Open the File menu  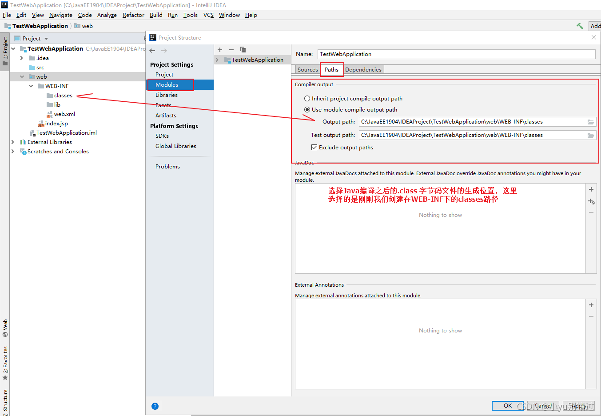coord(7,15)
